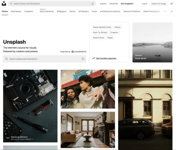This screenshot has width=176, height=150.
Task: Open the Wallpapers category
Action: pyautogui.click(x=62, y=11)
